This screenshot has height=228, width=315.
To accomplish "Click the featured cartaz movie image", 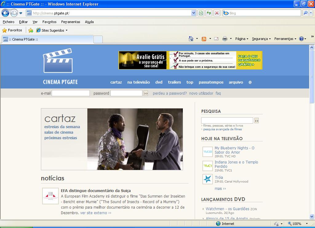I will point(135,139).
